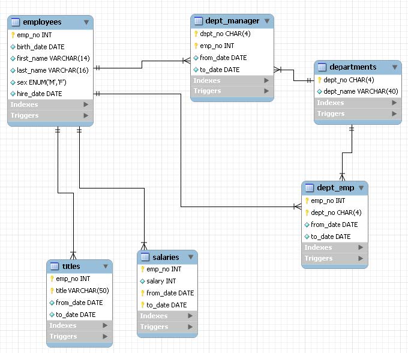Click the salaries table icon
The height and width of the screenshot is (353, 408).
(x=145, y=257)
